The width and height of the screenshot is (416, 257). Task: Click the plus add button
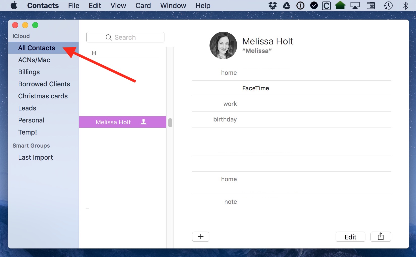[x=201, y=236]
